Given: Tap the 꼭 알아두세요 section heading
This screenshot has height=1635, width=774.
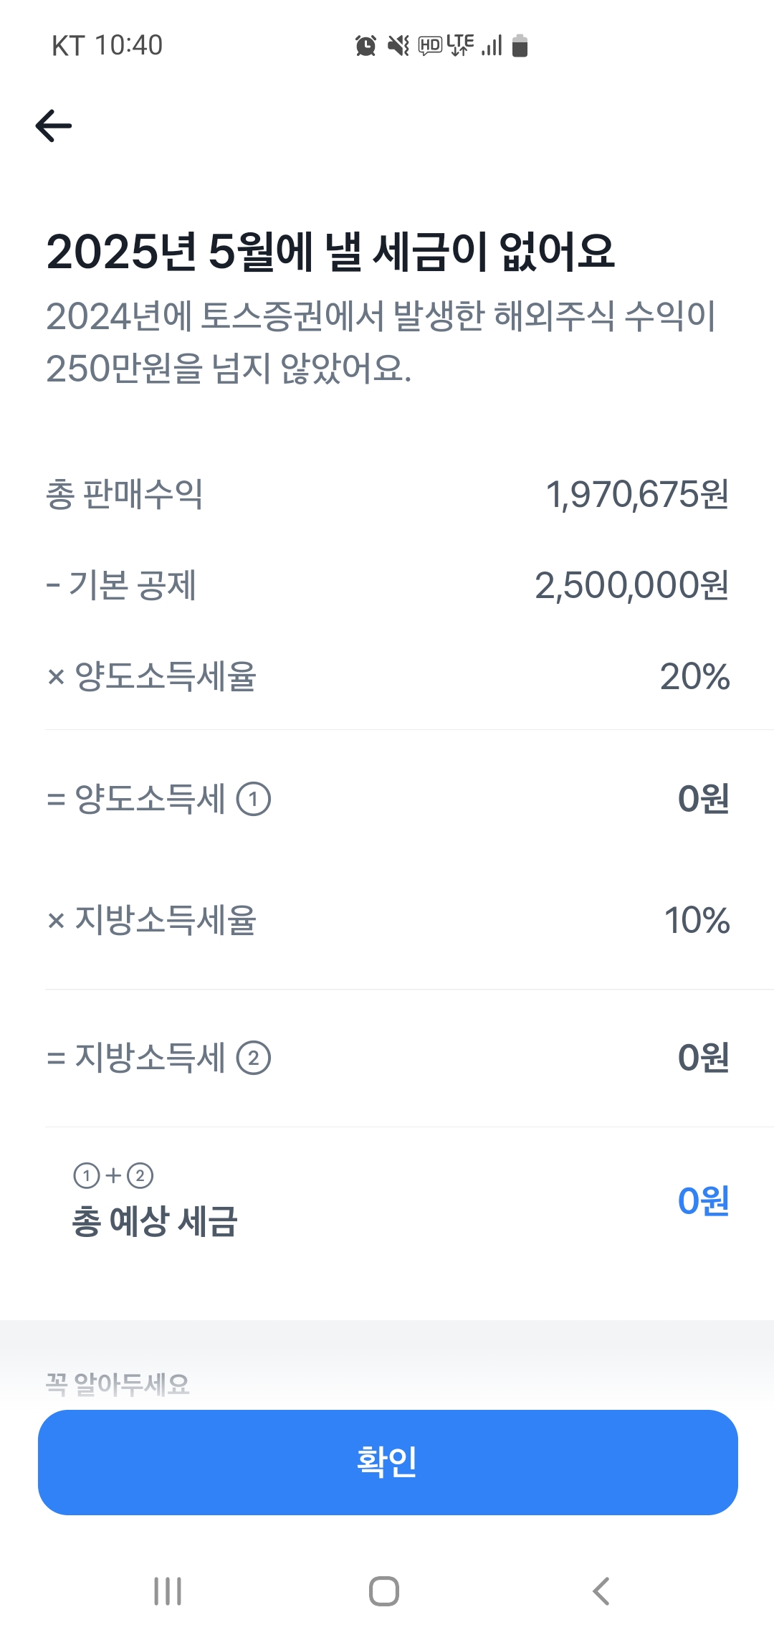Looking at the screenshot, I should click(118, 1383).
